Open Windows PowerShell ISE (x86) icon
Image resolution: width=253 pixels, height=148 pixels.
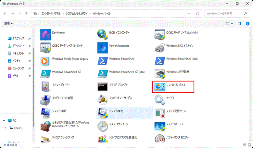[x=103, y=74]
